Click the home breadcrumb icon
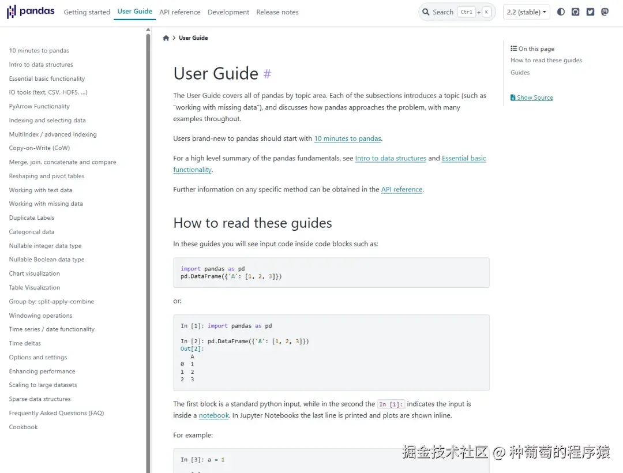The width and height of the screenshot is (623, 473). (166, 38)
